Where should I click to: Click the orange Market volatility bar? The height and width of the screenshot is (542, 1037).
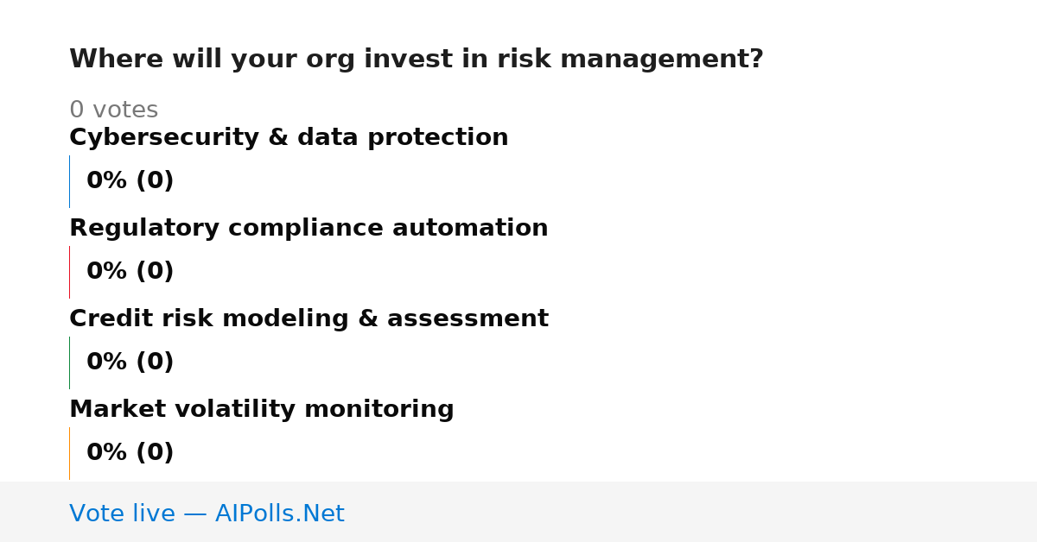pos(69,453)
